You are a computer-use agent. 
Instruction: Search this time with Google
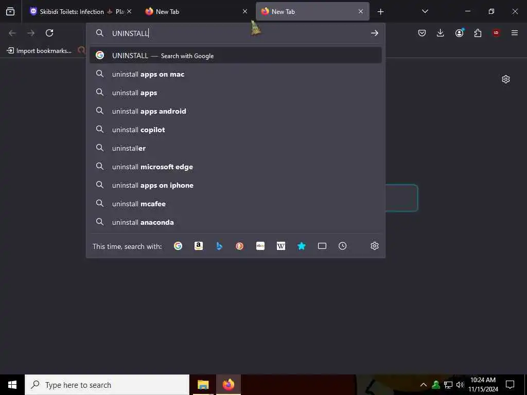pyautogui.click(x=178, y=246)
